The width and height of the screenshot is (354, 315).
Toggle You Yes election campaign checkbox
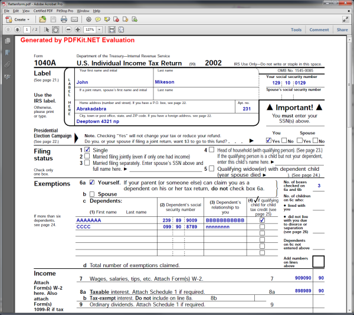(x=268, y=141)
